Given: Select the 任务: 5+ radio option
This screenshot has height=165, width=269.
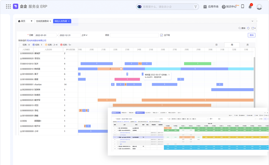Looking at the screenshot, I should [x=61, y=45].
